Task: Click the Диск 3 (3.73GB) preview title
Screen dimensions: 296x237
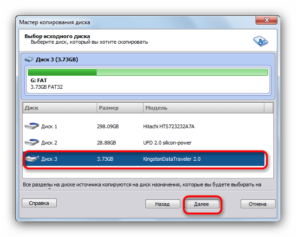Action: click(57, 59)
